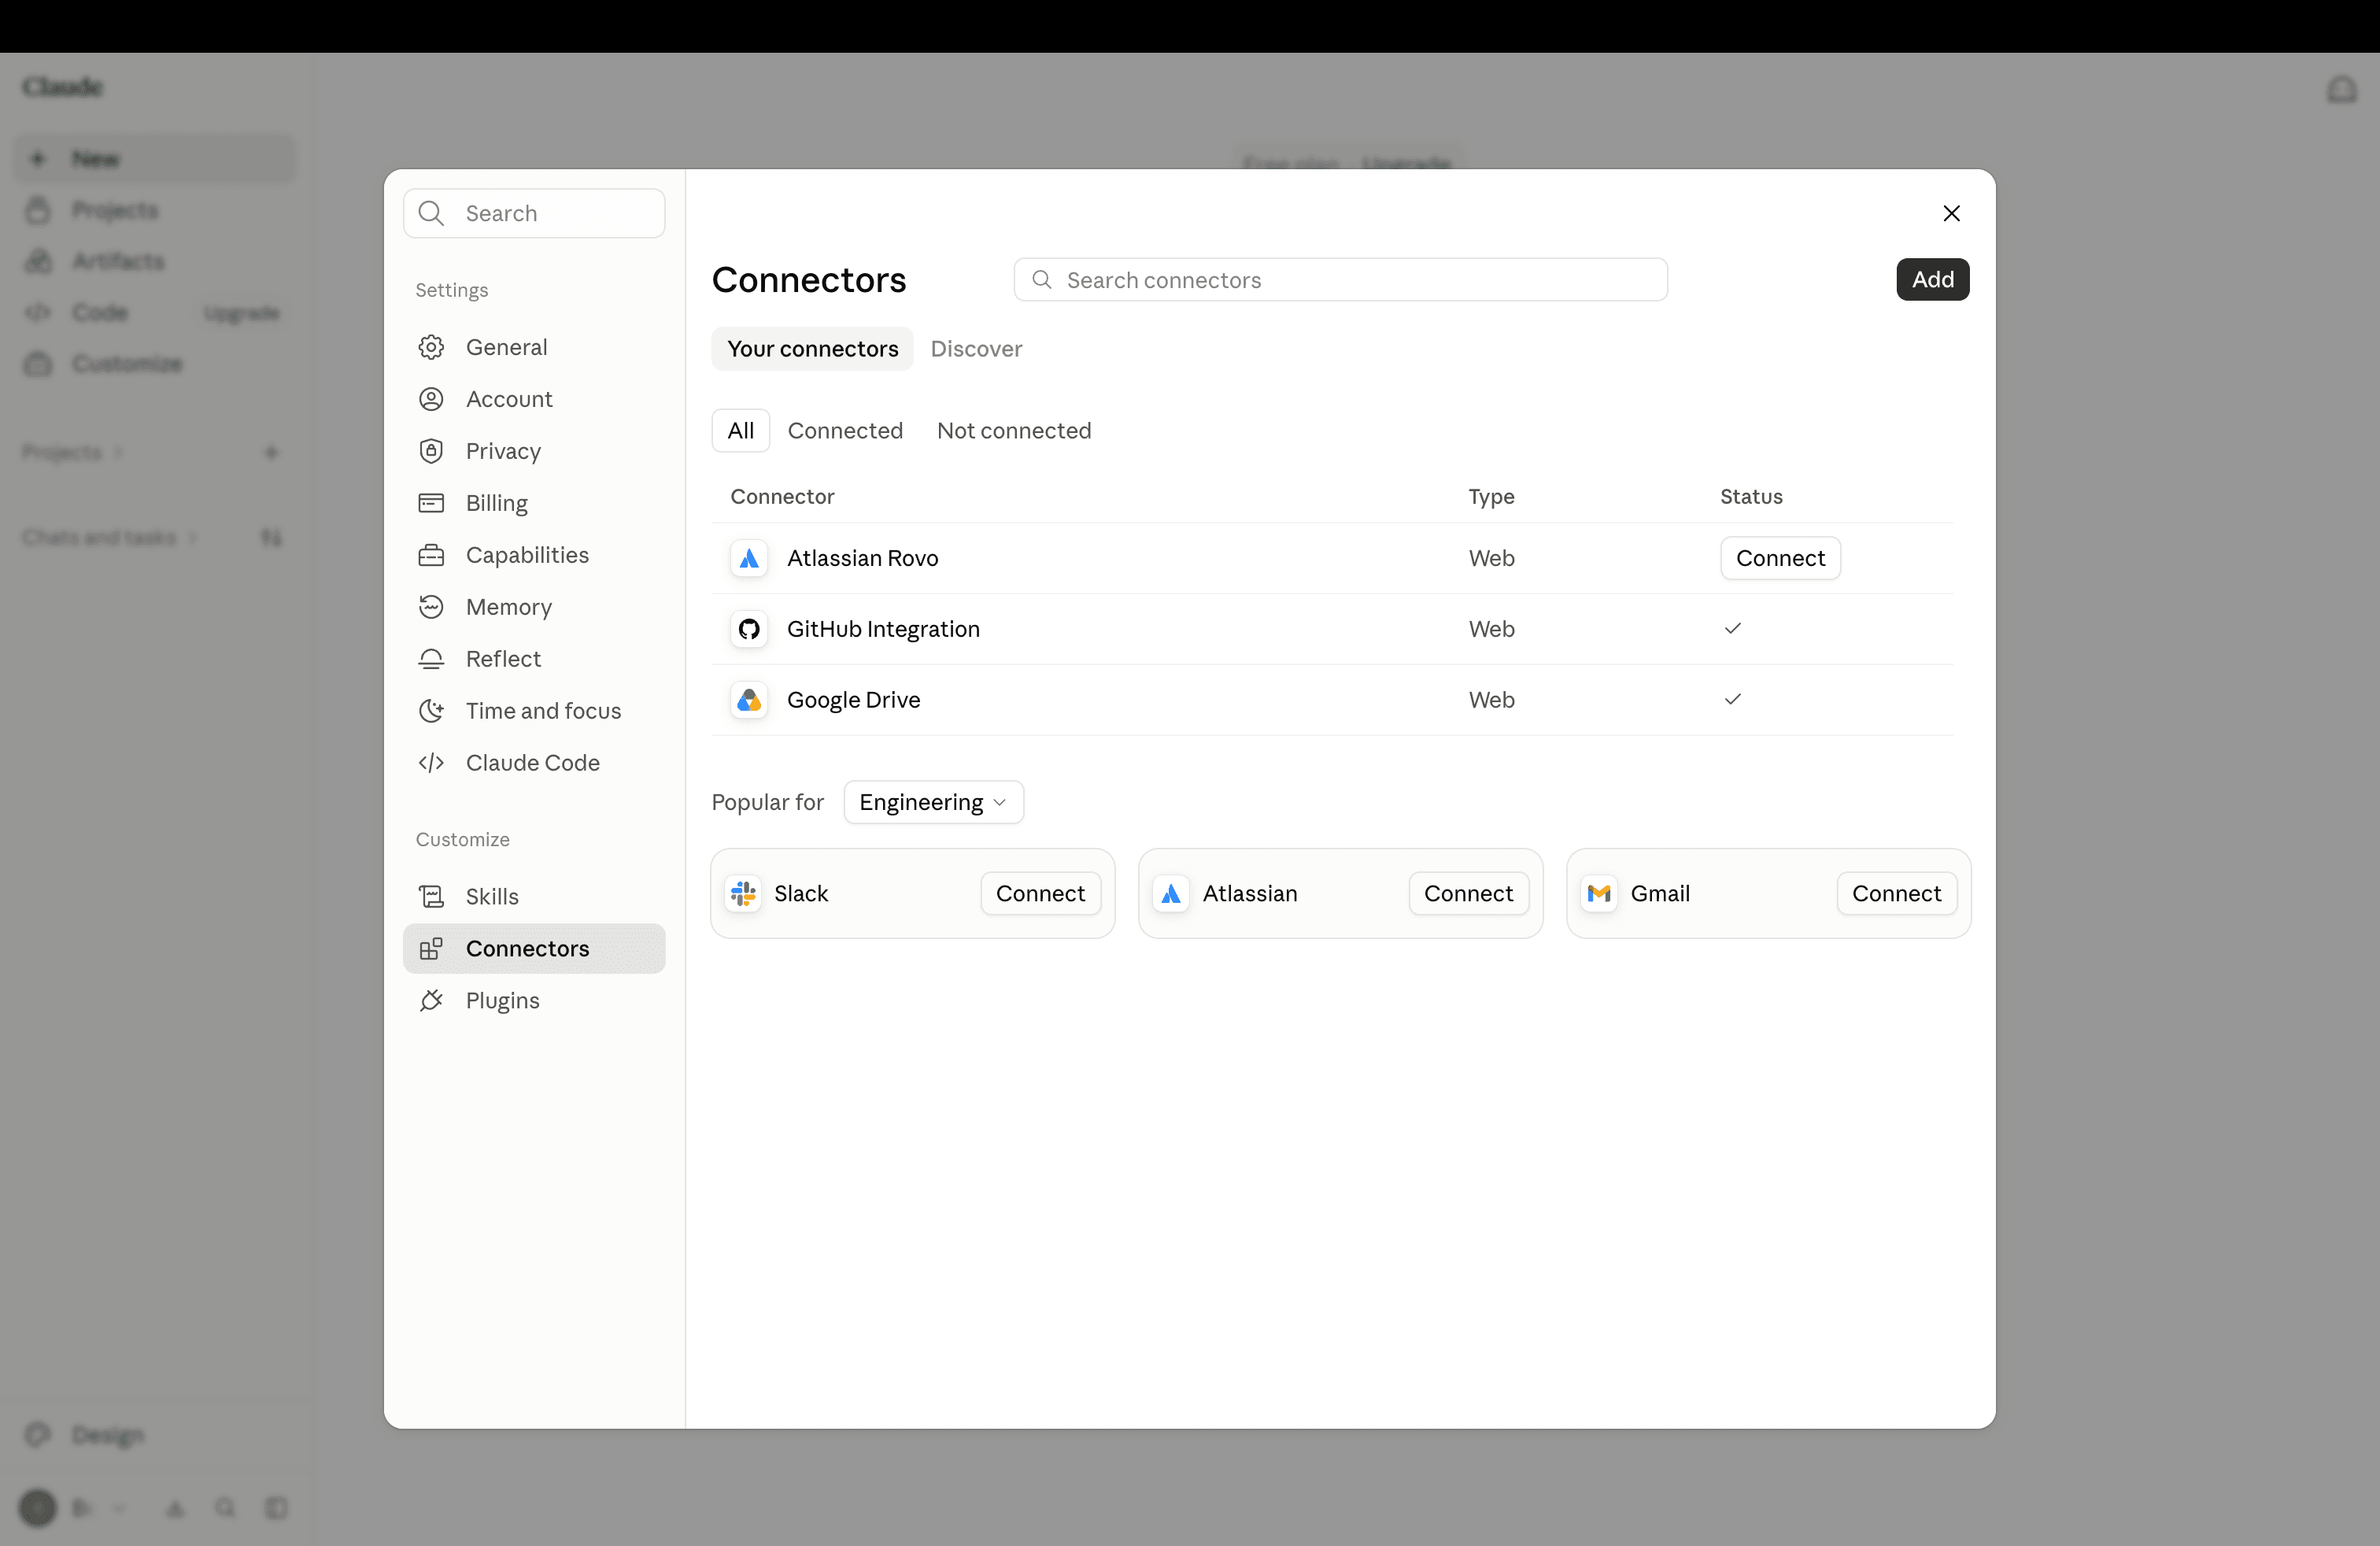Filter by Not connected
The height and width of the screenshot is (1546, 2380).
(x=1014, y=431)
